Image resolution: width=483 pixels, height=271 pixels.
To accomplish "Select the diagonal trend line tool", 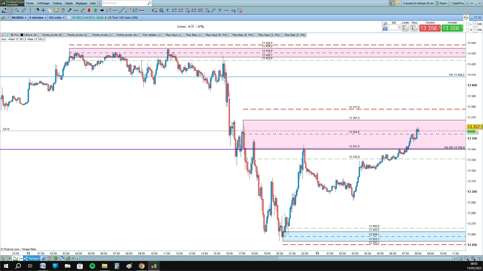I will click(122, 10).
